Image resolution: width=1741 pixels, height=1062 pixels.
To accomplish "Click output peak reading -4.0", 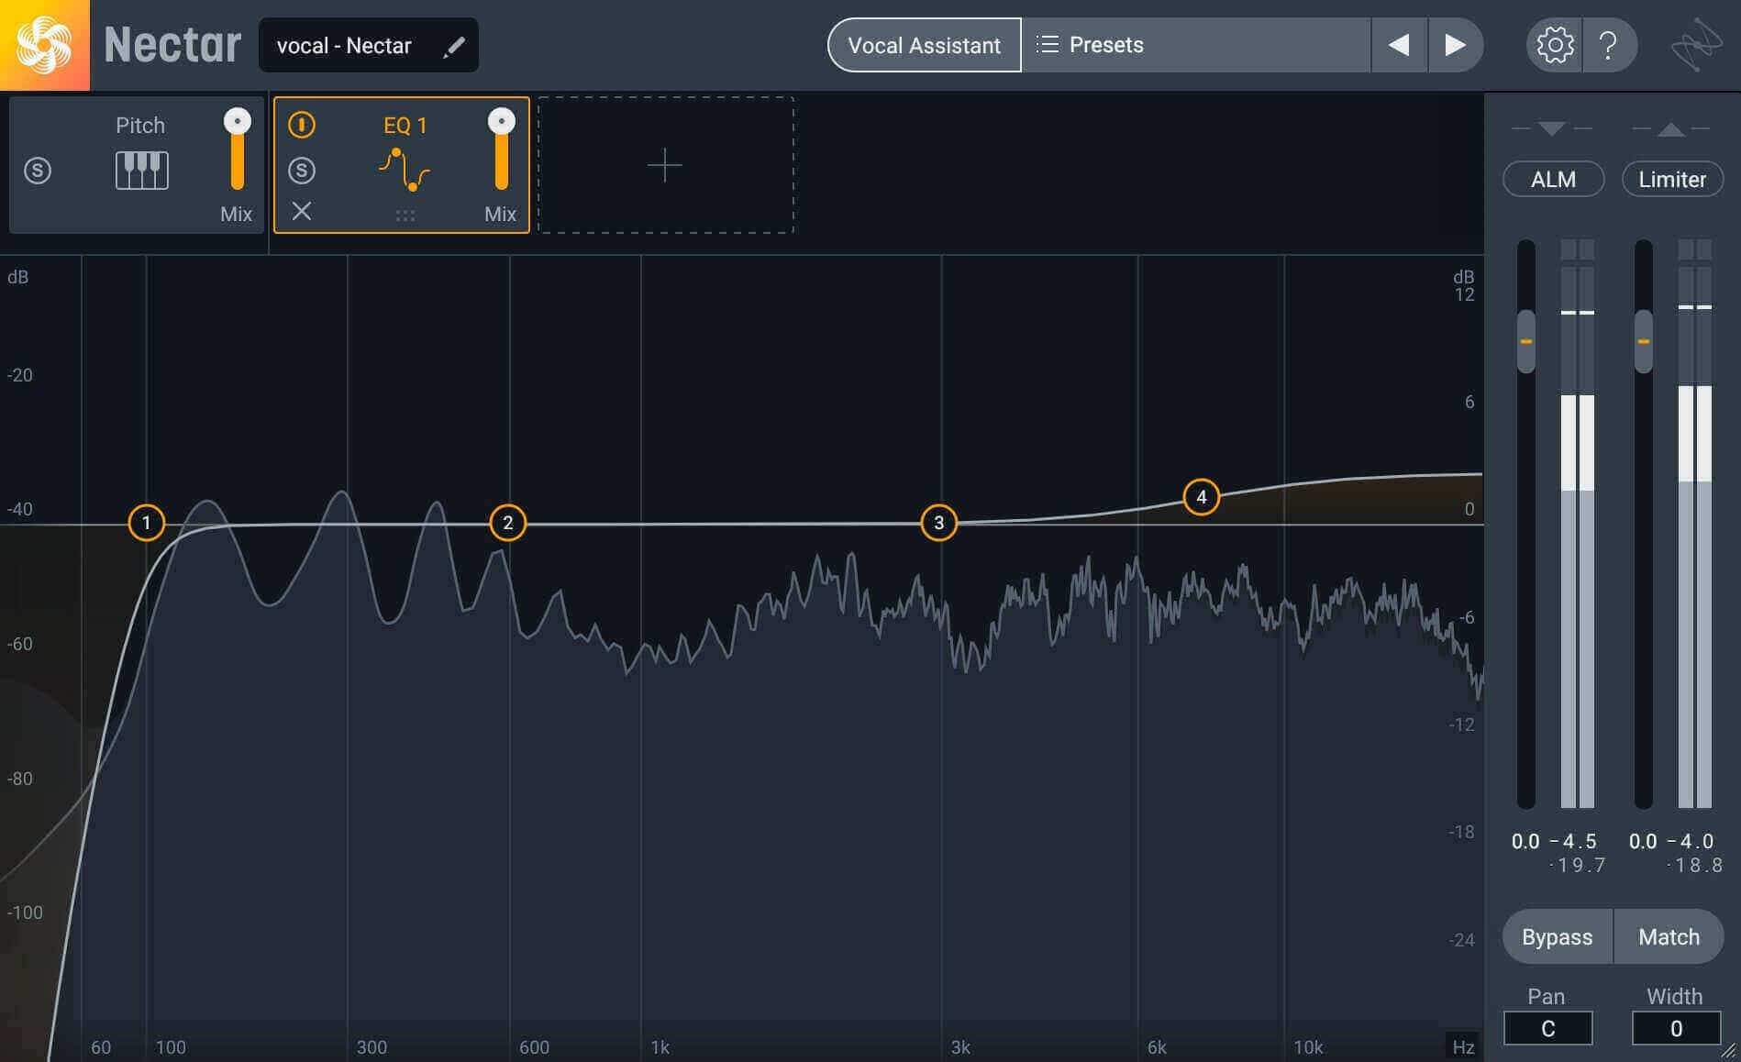I will pos(1691,841).
